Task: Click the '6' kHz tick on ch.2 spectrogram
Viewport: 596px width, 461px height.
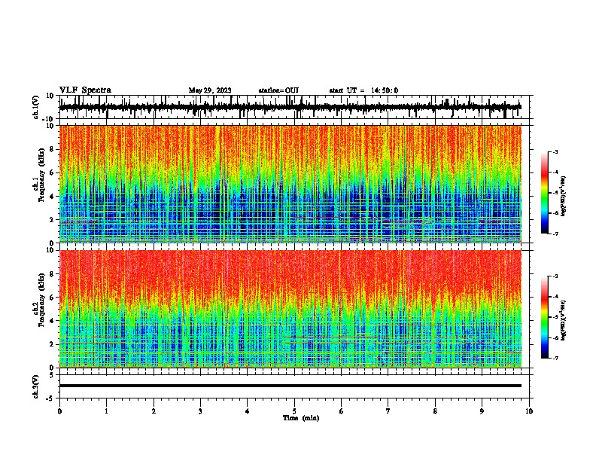Action: [52, 298]
